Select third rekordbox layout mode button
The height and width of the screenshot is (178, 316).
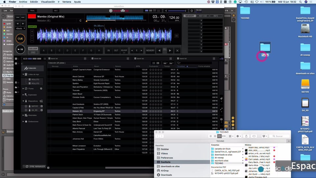(155, 11)
